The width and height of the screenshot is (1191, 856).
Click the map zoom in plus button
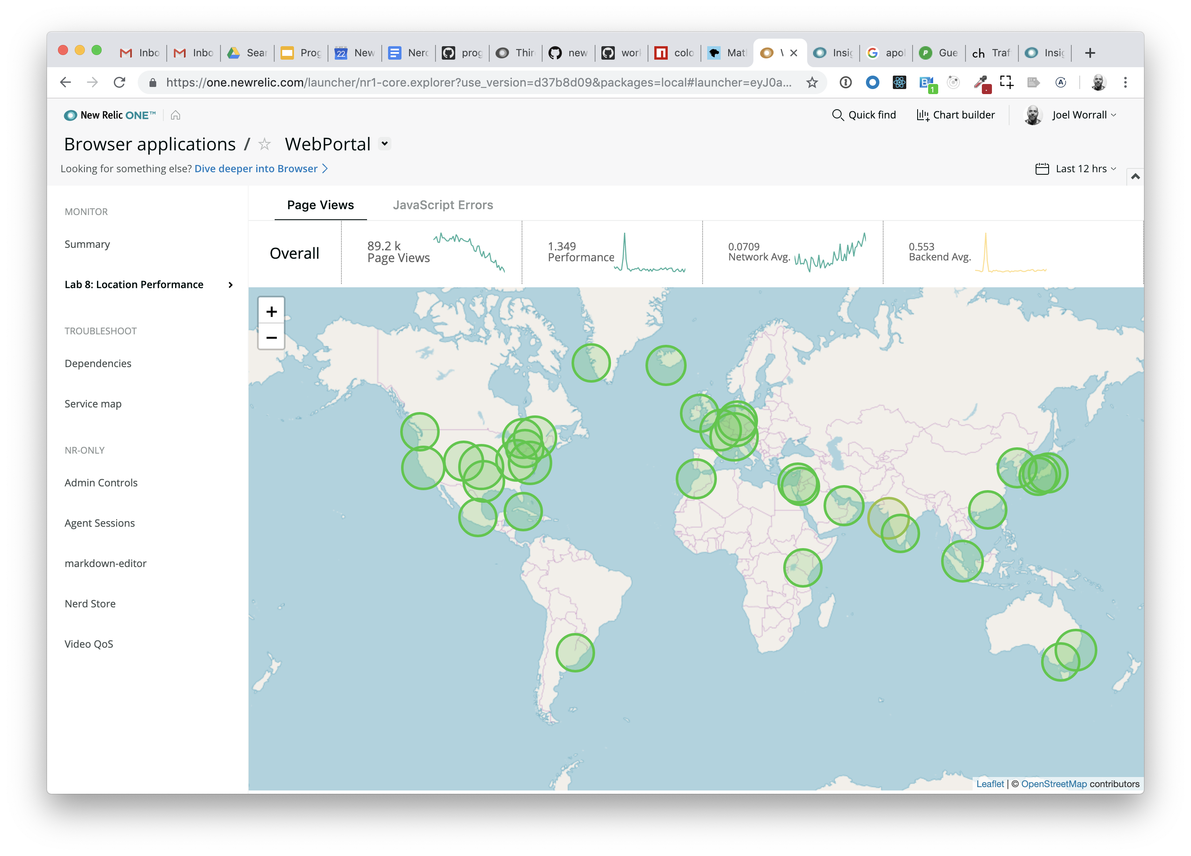click(x=271, y=311)
